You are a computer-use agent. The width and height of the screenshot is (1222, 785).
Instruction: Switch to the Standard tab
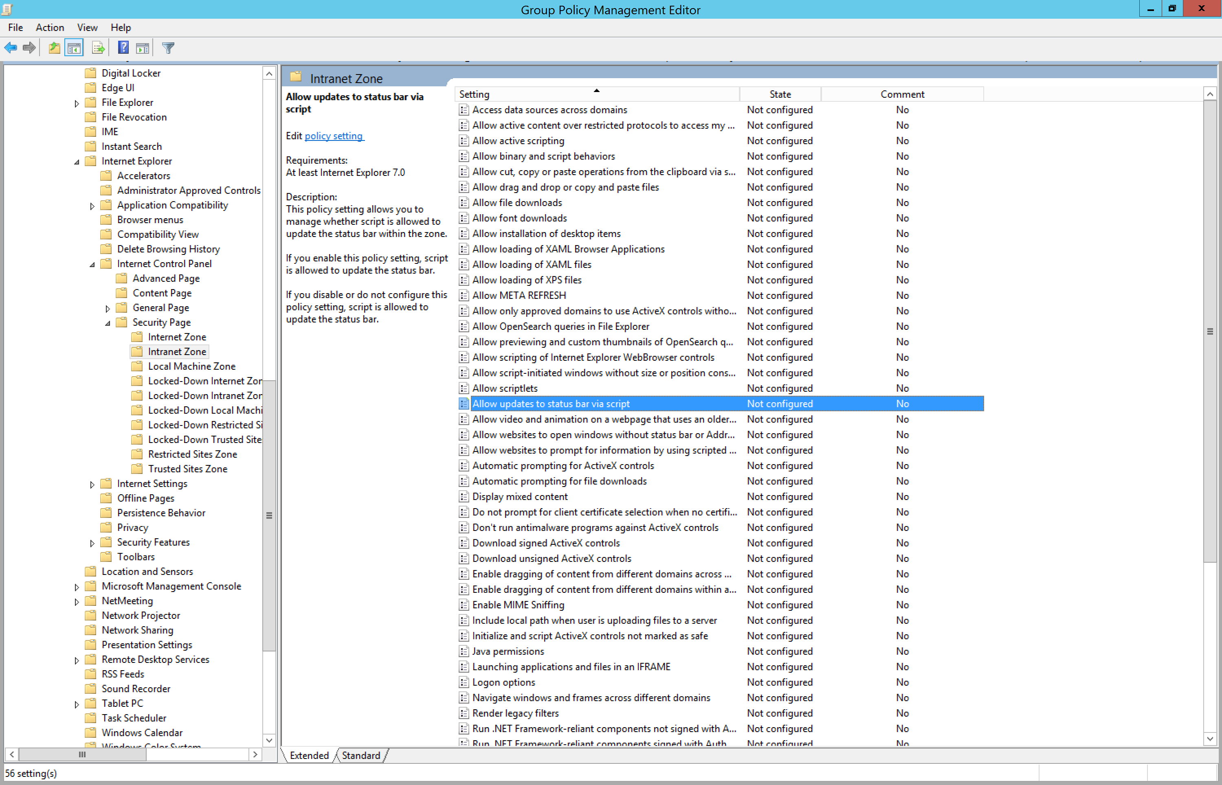(361, 755)
